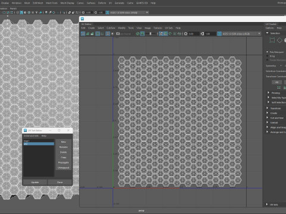Toggle viewport view transform icon
Screen dimensions: 286x214
pos(107,12)
